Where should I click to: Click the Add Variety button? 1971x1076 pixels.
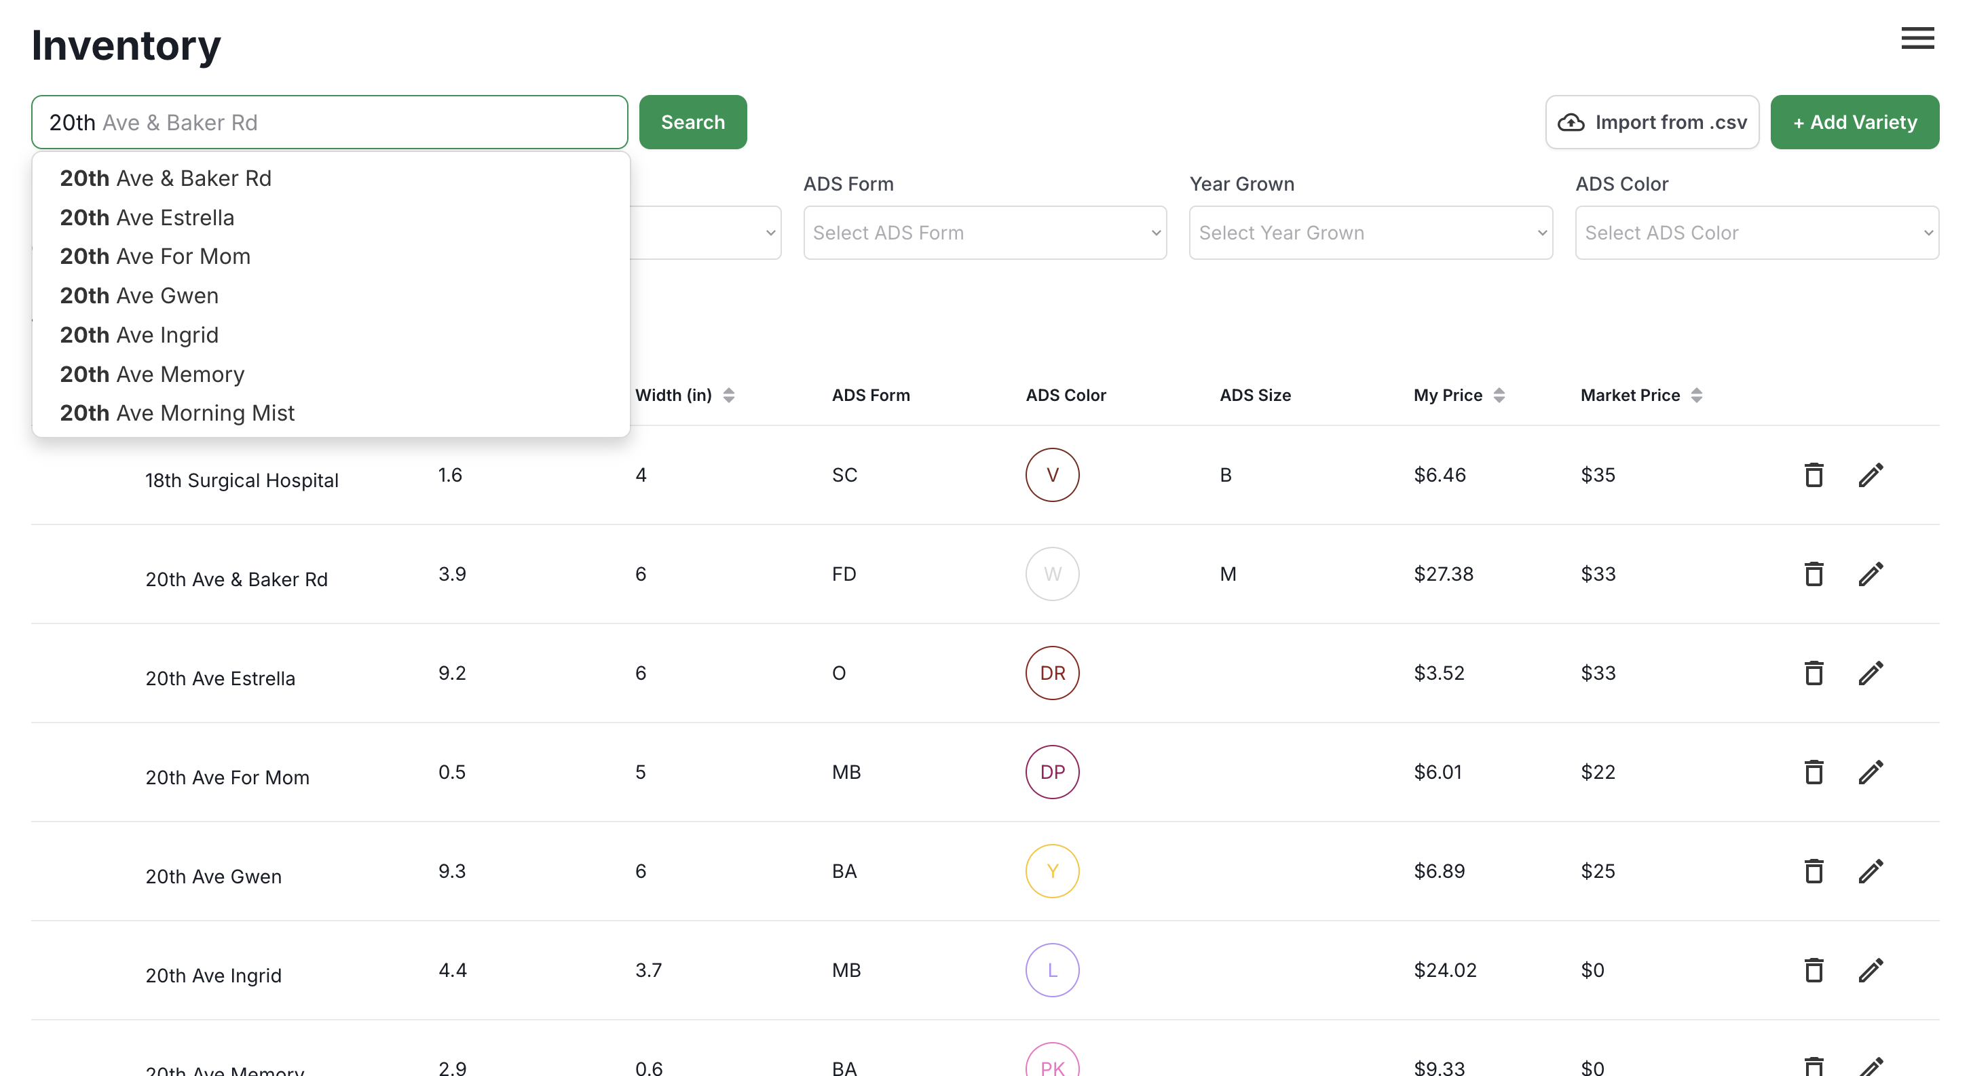coord(1854,122)
